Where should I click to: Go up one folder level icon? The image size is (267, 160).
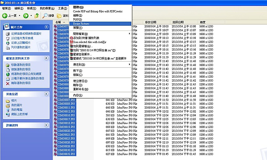click(36, 16)
